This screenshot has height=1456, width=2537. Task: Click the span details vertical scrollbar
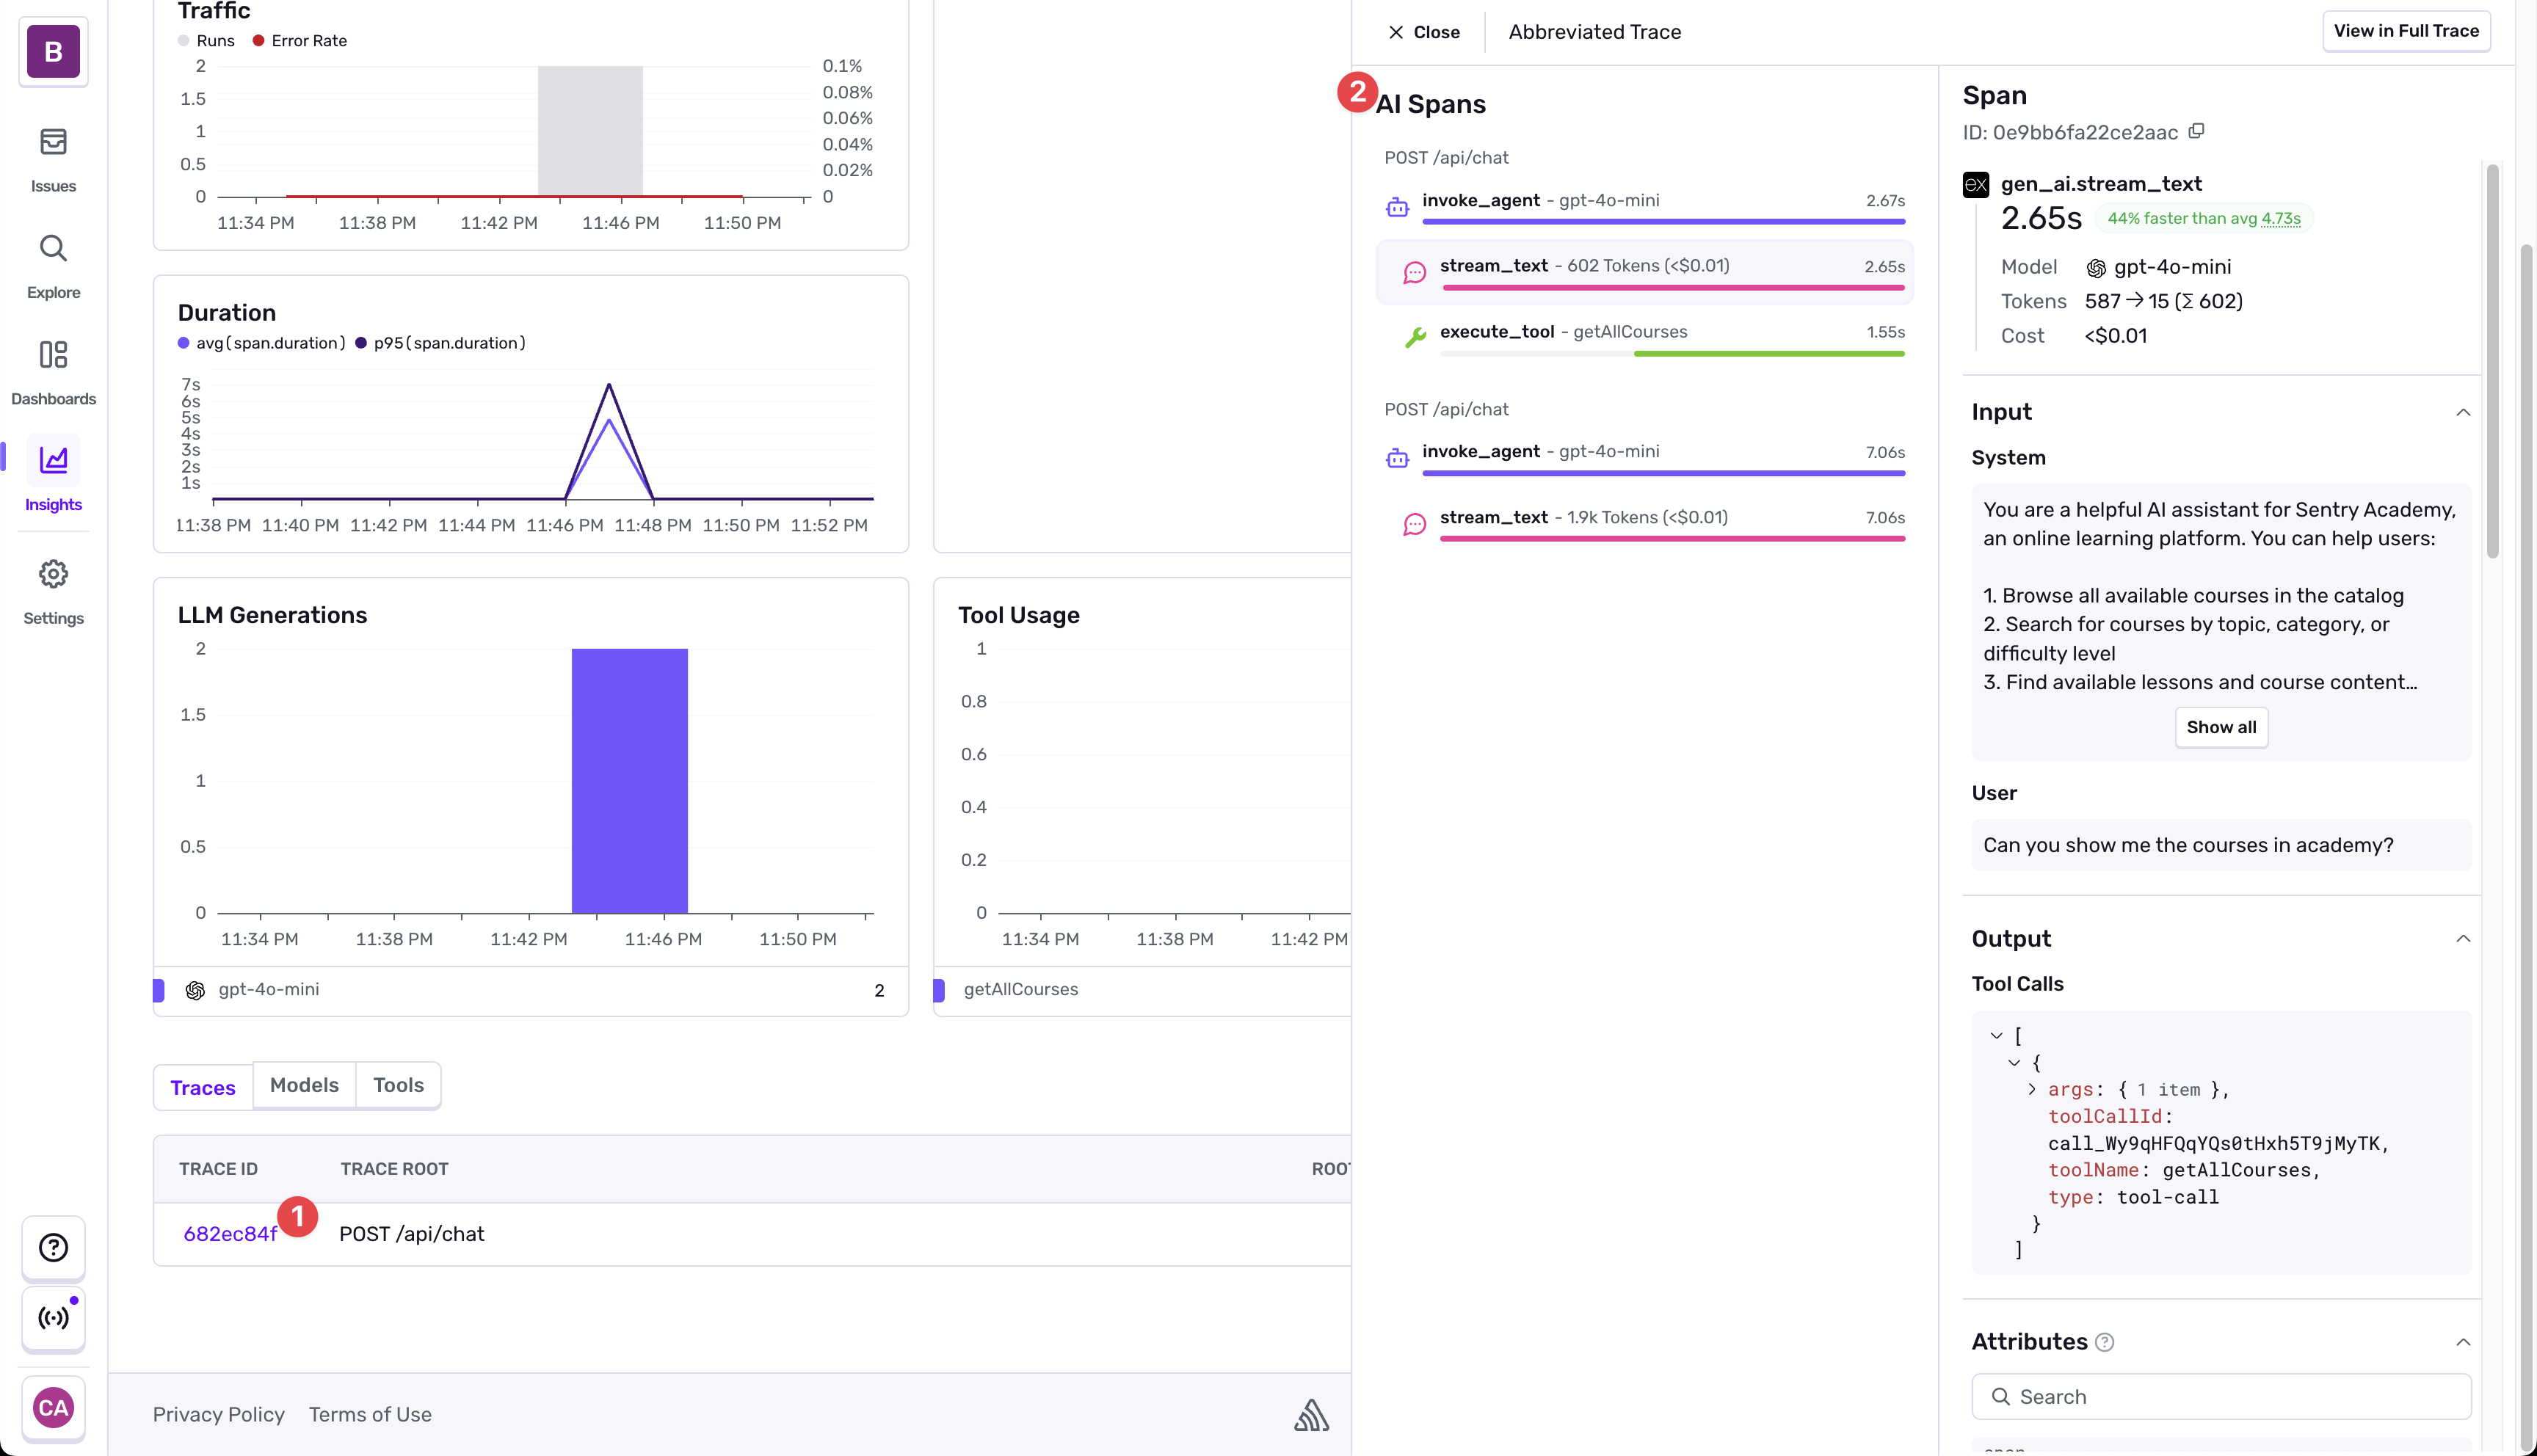(x=2492, y=360)
